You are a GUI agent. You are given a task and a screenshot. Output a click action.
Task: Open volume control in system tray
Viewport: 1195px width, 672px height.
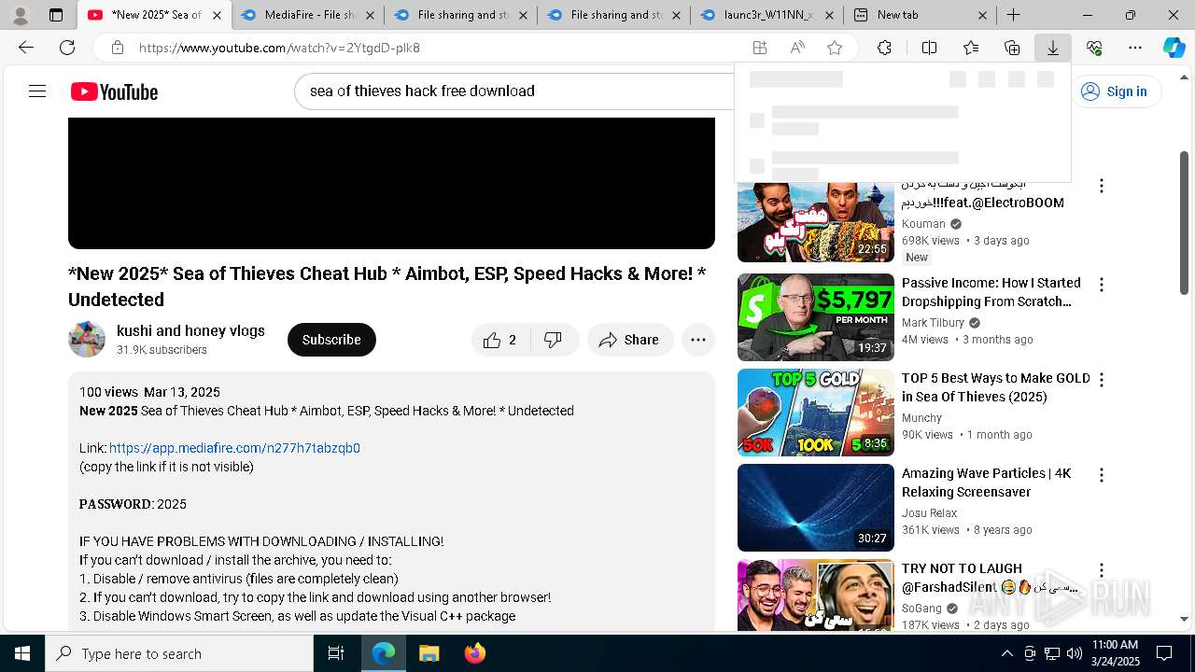[x=1074, y=653]
